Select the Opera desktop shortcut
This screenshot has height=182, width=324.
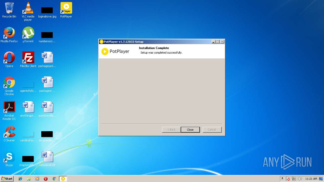coord(9,60)
